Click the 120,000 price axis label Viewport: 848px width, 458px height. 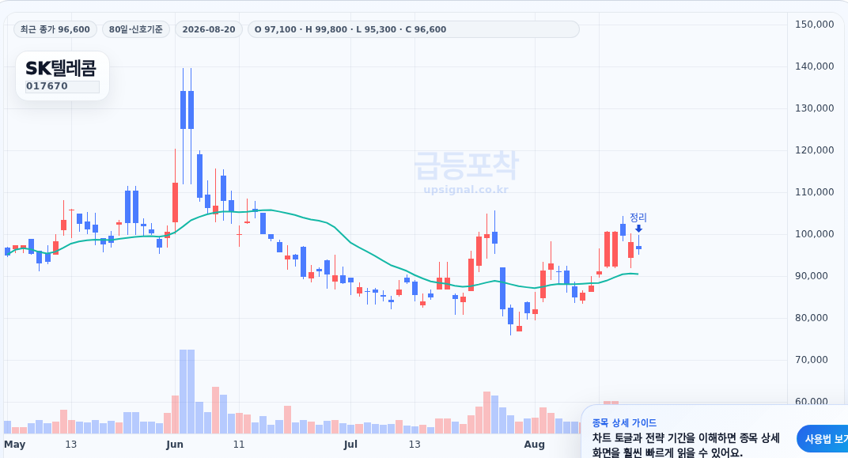click(x=815, y=150)
